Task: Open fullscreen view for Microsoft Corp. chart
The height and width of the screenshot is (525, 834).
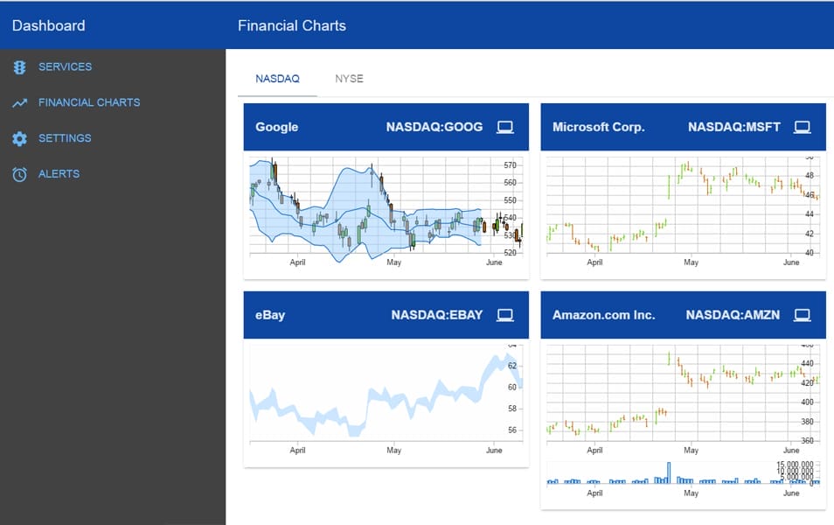Action: 803,126
